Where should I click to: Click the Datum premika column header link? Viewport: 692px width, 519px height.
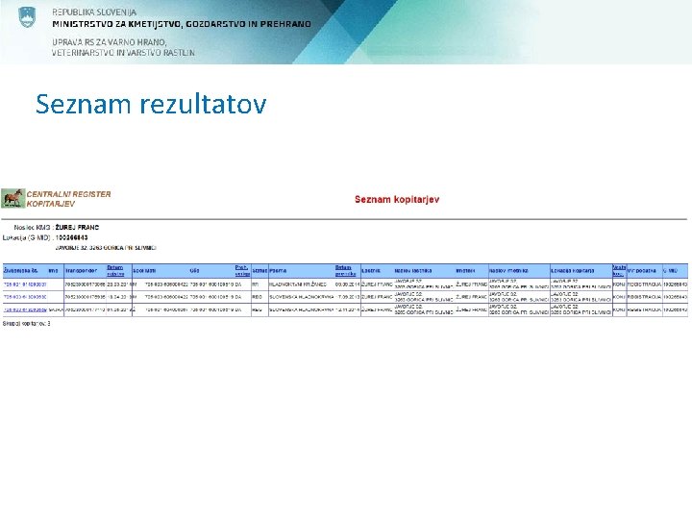click(345, 270)
